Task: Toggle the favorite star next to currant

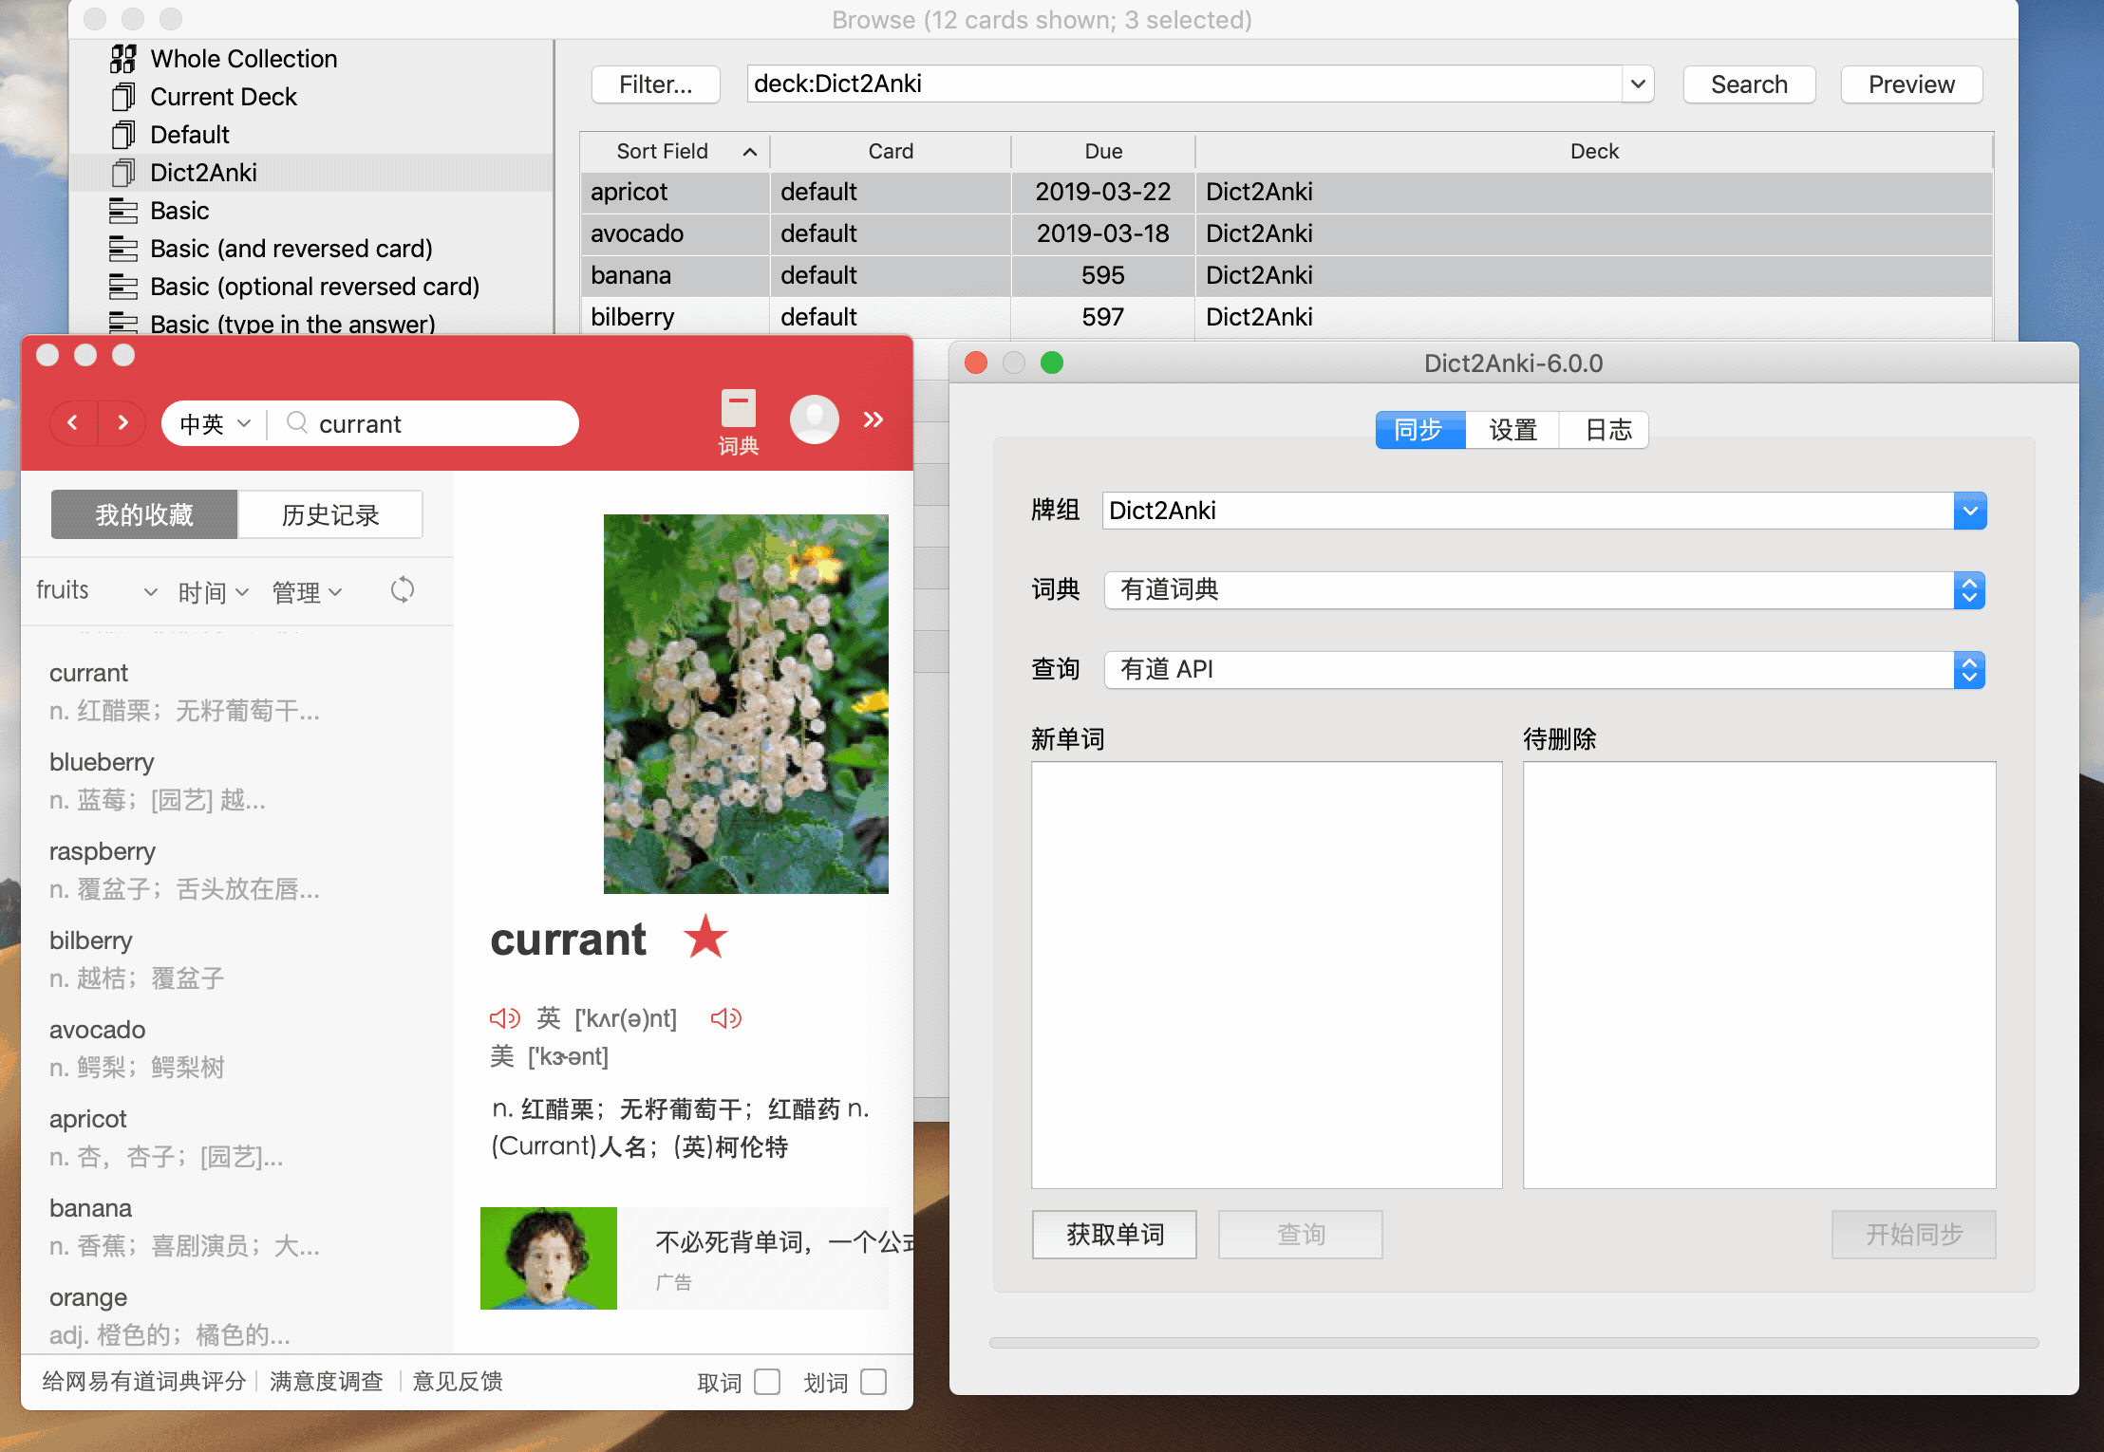Action: coord(705,938)
